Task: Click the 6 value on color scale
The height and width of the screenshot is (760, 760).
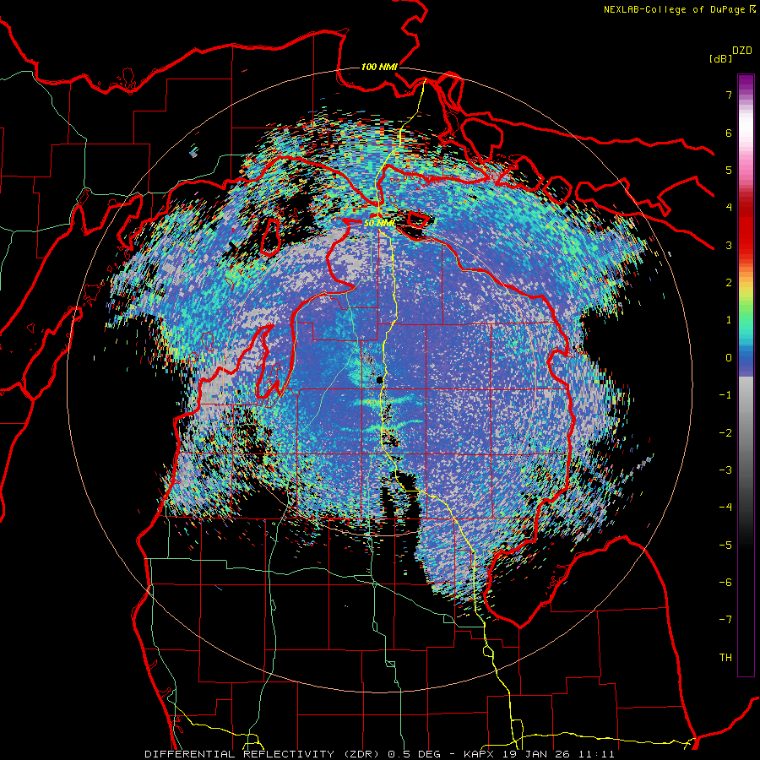Action: click(729, 133)
